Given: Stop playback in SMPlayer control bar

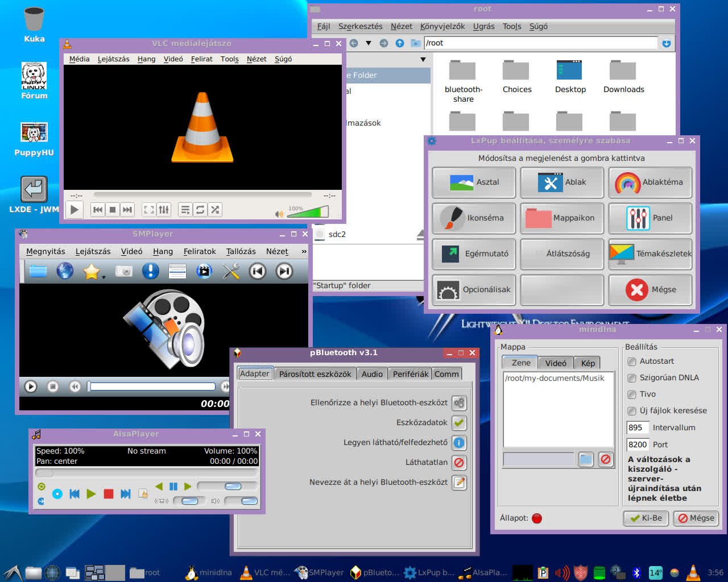Looking at the screenshot, I should click(x=53, y=386).
